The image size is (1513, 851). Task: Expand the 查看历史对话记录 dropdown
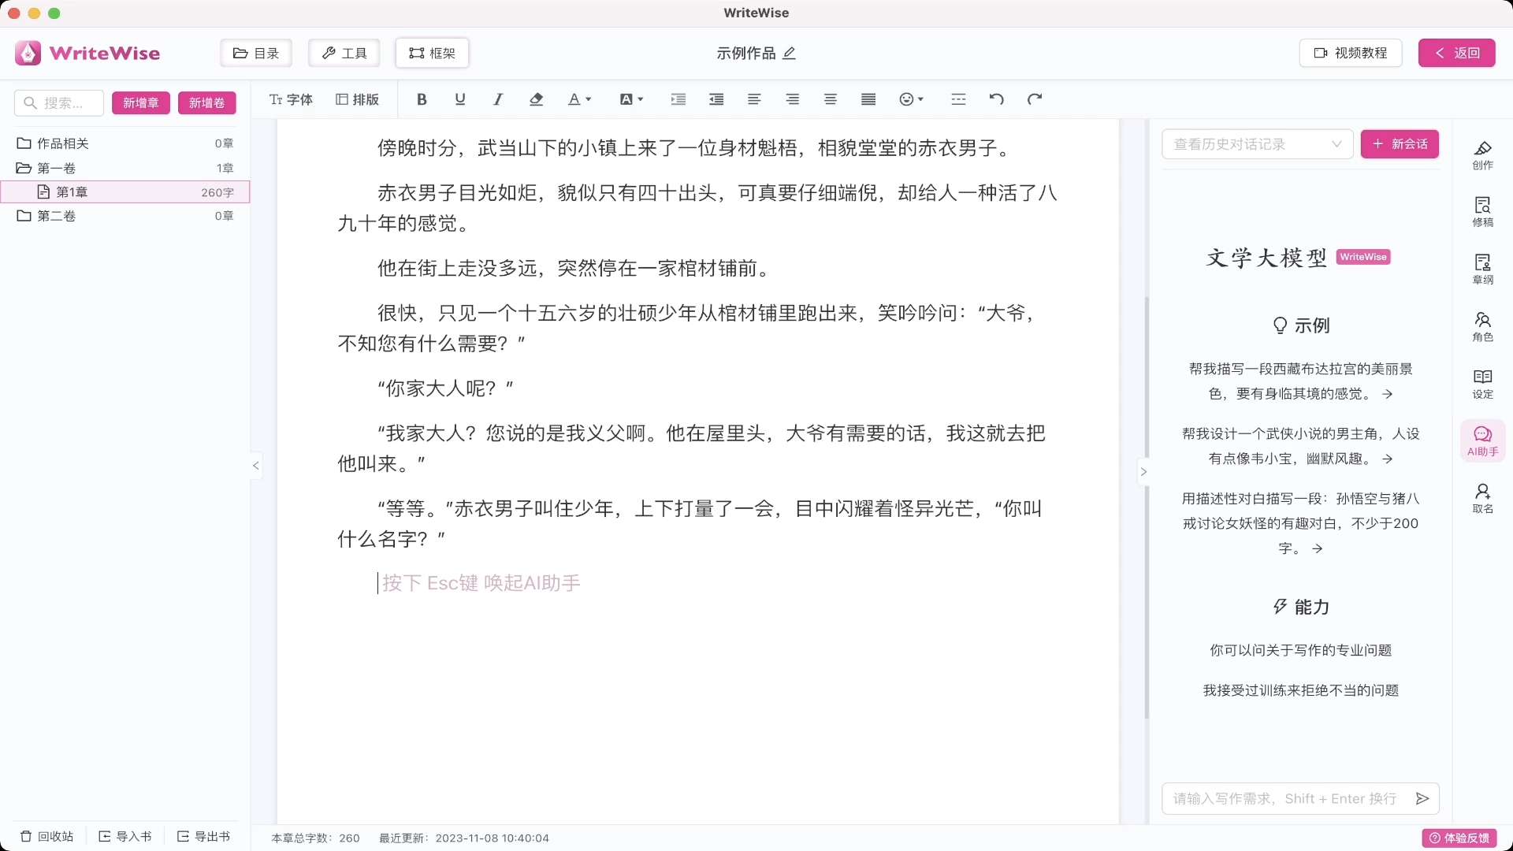click(x=1257, y=144)
